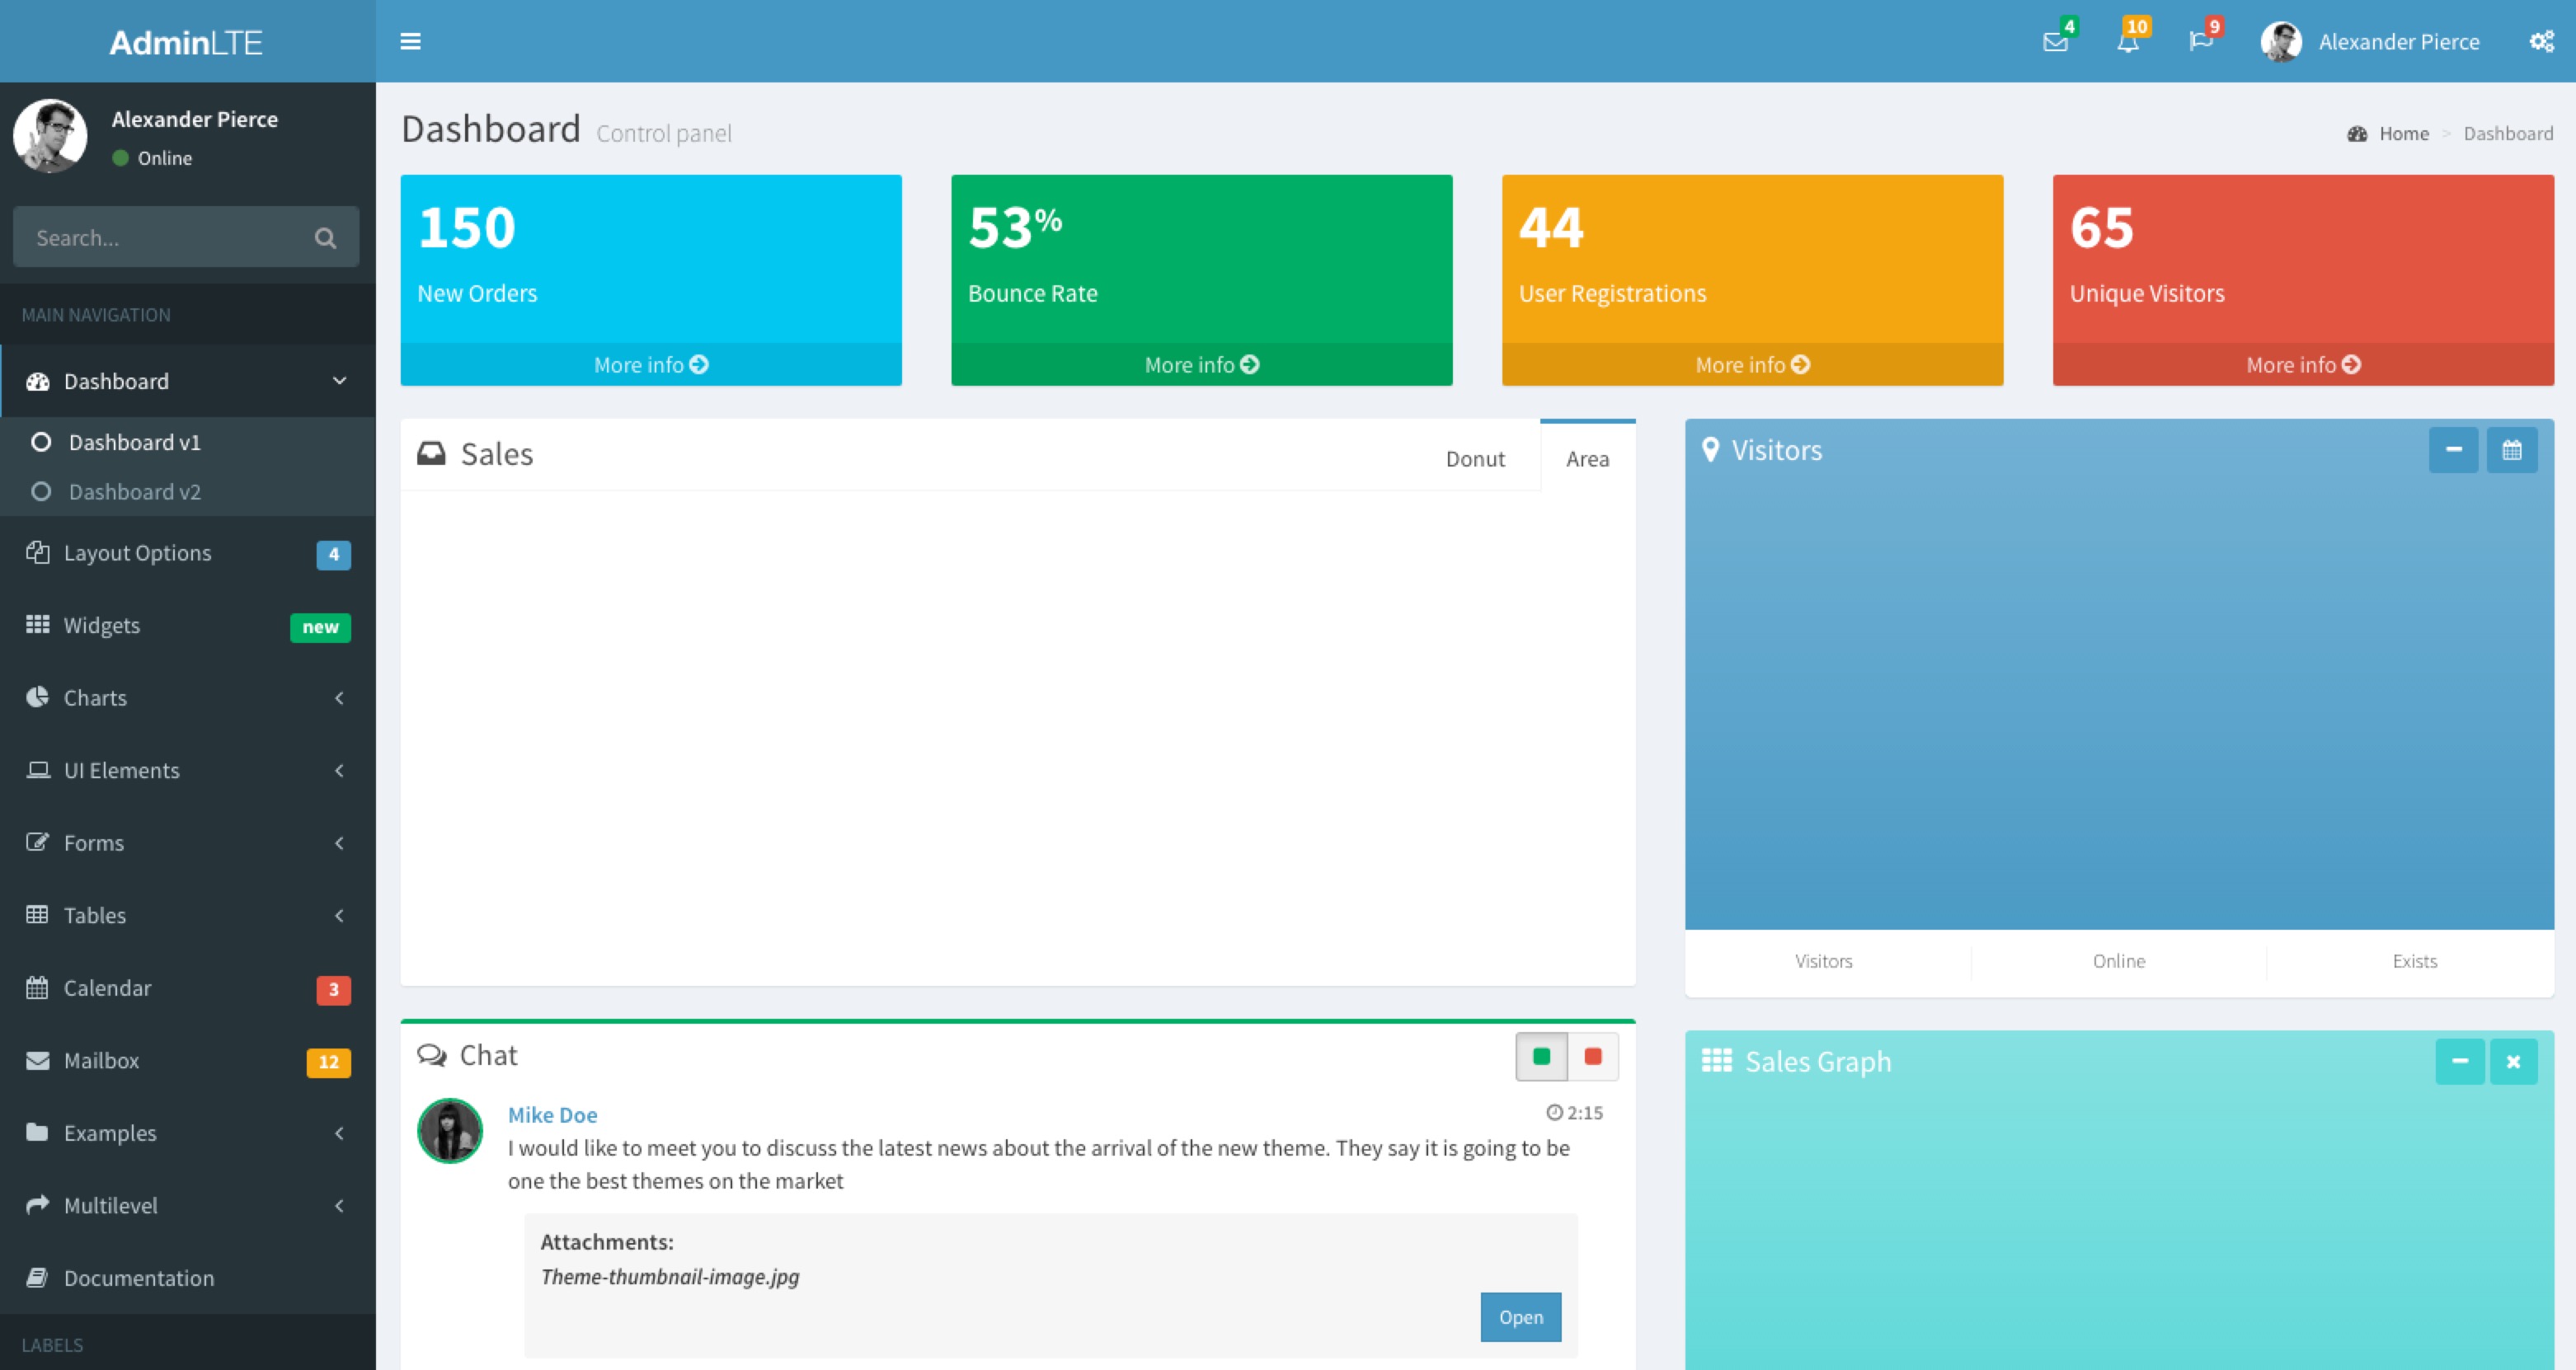Screen dimensions: 2576x1370
Task: Switch to the Donut tab in Sales
Action: [x=1474, y=459]
